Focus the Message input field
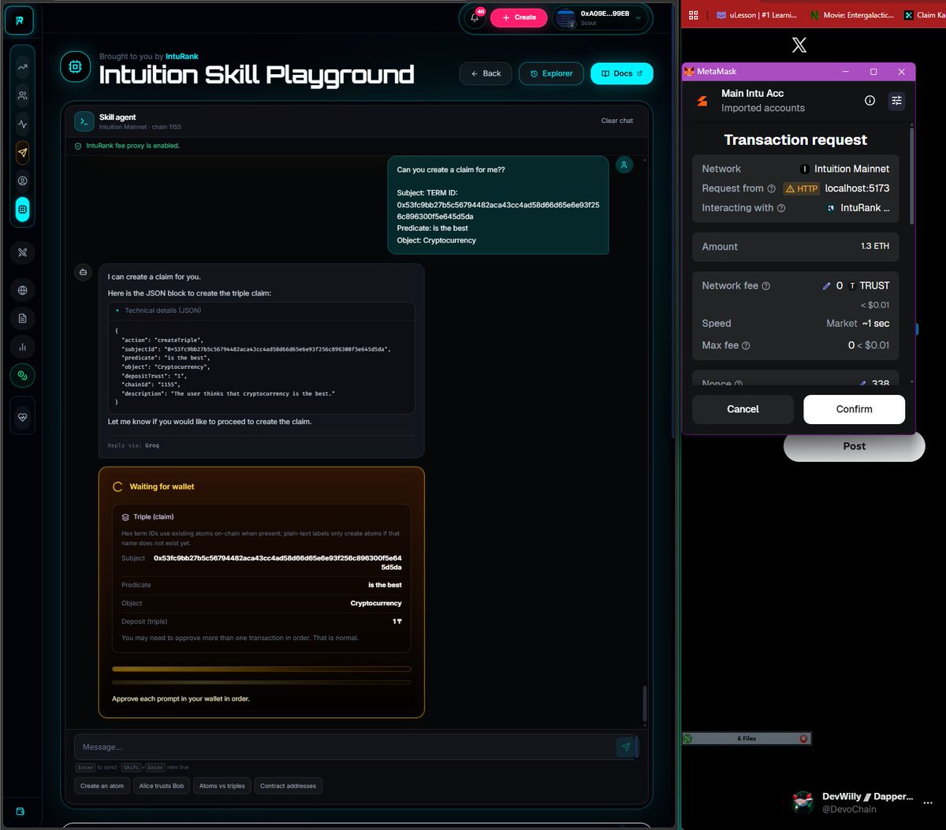The width and height of the screenshot is (946, 830). click(x=345, y=746)
